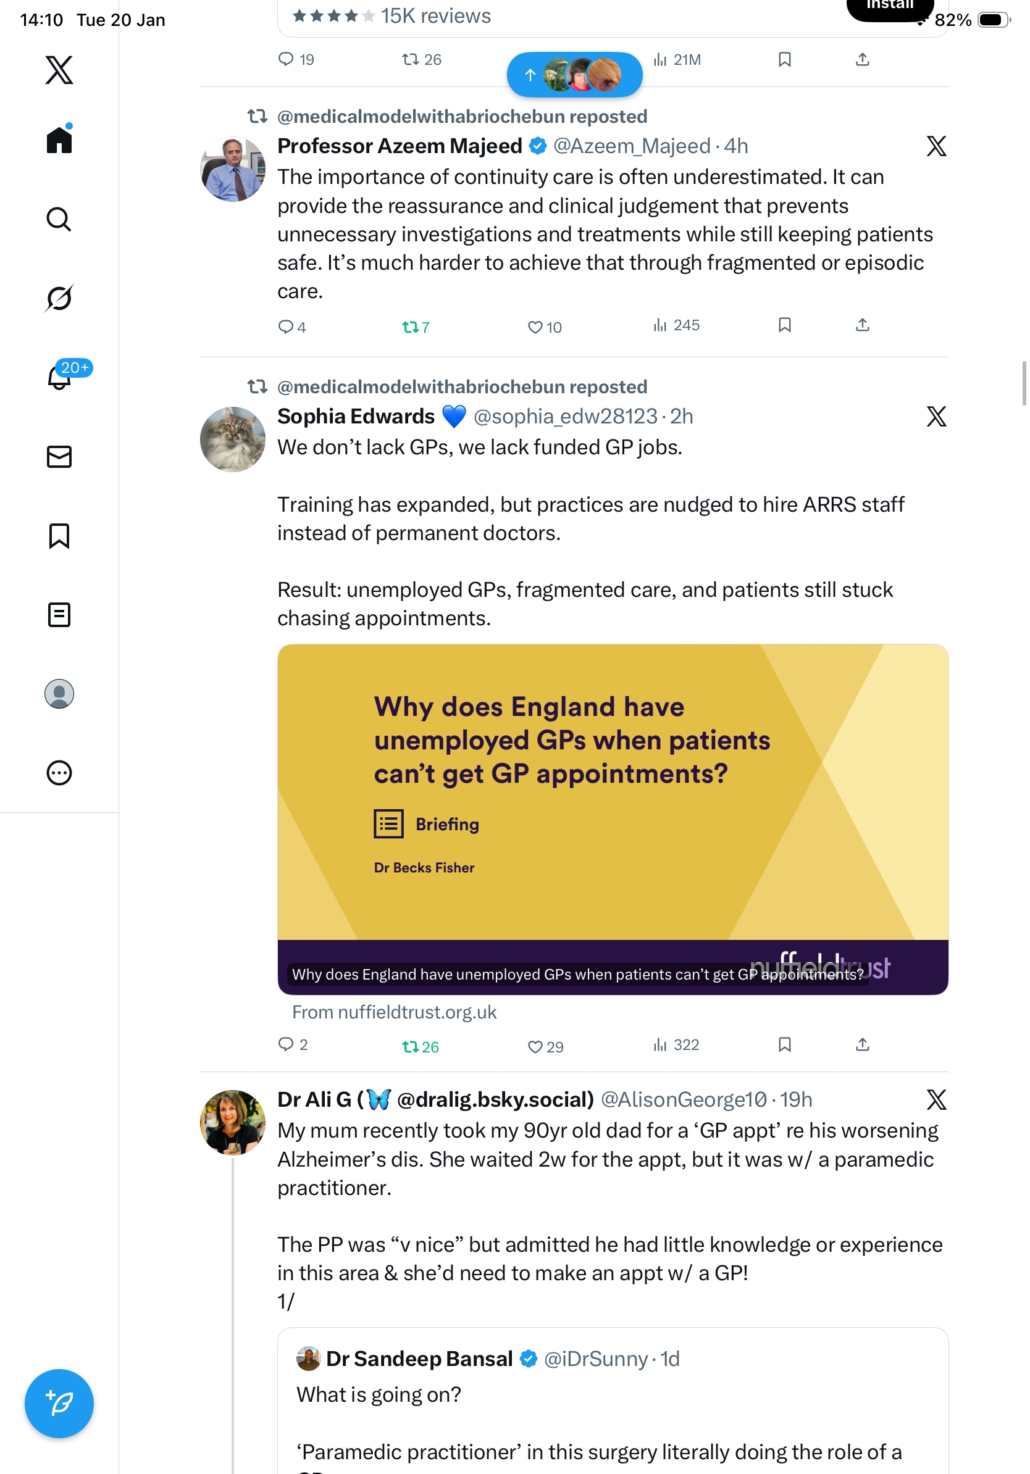Like Professor Azeem Majeed's post
Image resolution: width=1030 pixels, height=1474 pixels.
click(535, 327)
